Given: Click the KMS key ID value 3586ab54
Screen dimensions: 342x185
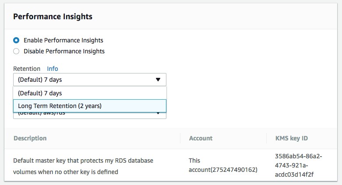Looking at the screenshot, I should pyautogui.click(x=298, y=165).
